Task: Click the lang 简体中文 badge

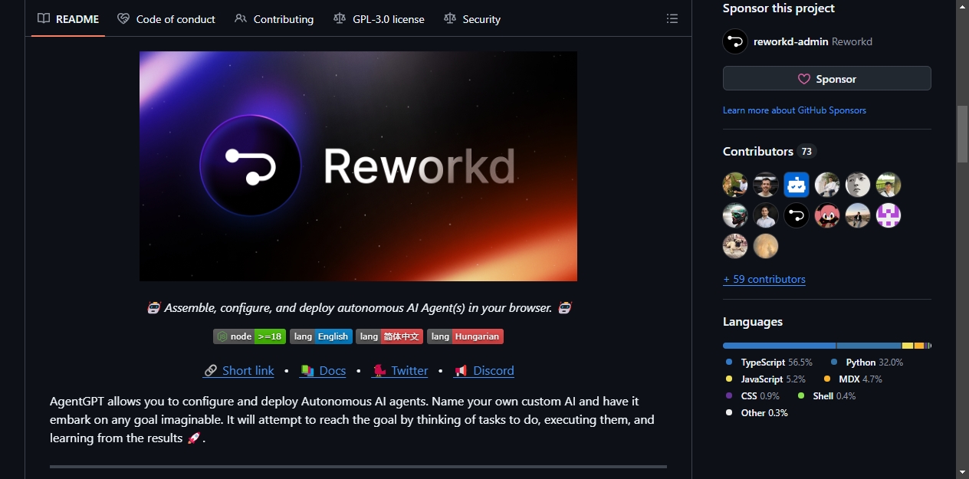Action: 389,336
